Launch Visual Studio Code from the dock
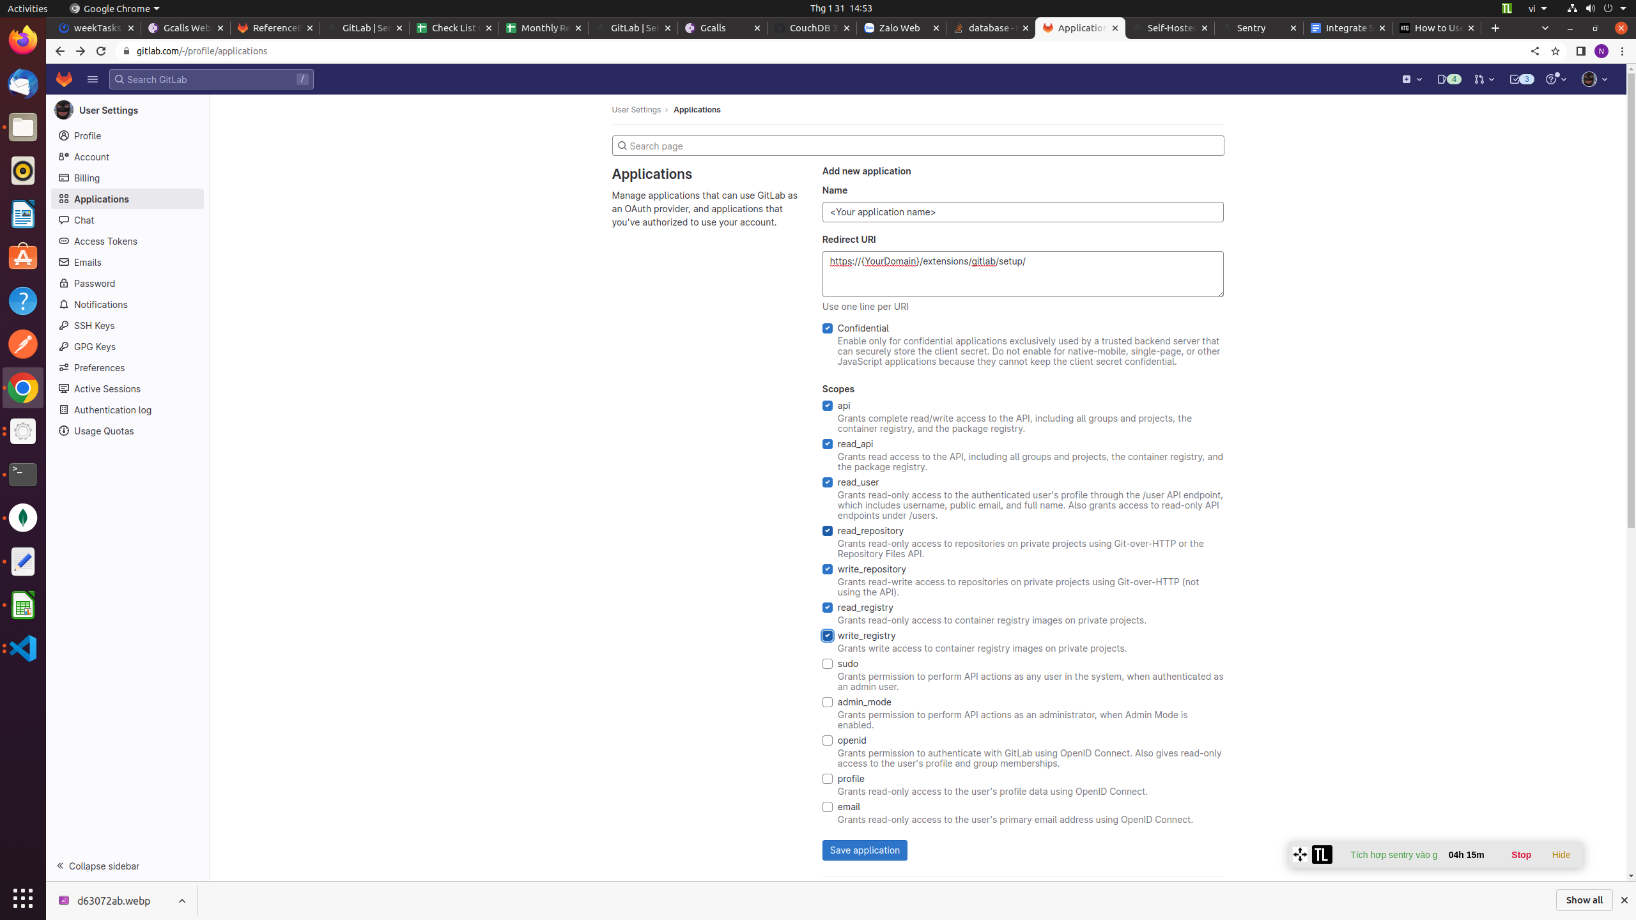The height and width of the screenshot is (920, 1636). coord(23,648)
